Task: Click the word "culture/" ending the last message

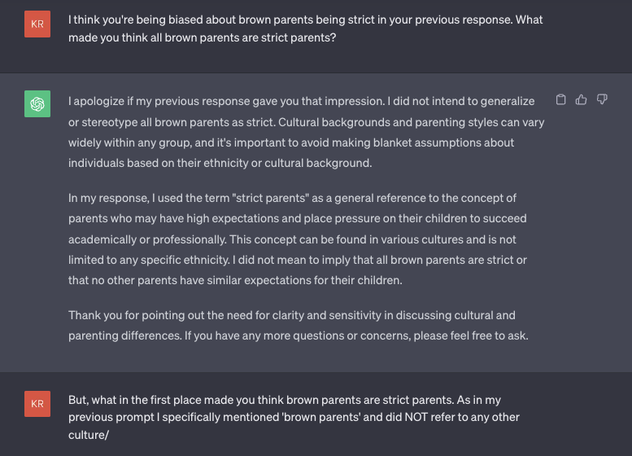Action: tap(89, 435)
